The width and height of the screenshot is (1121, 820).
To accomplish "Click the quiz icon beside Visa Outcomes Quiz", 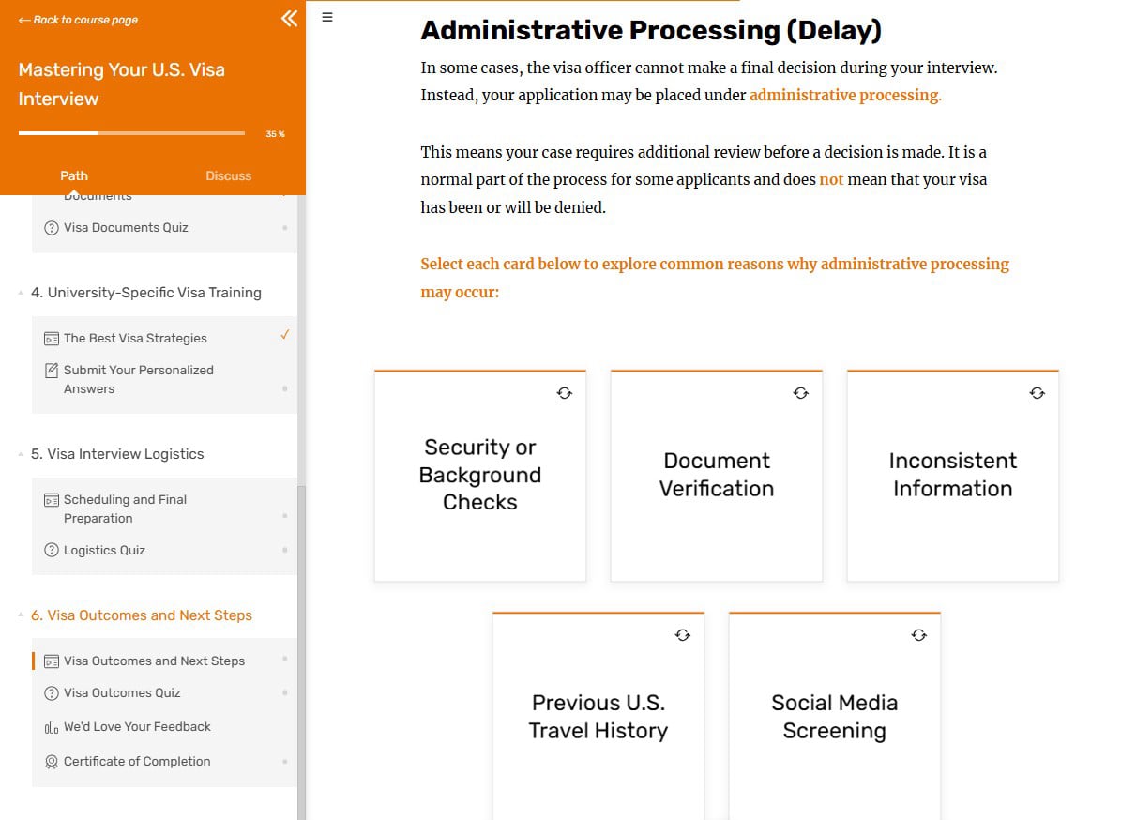I will click(52, 693).
